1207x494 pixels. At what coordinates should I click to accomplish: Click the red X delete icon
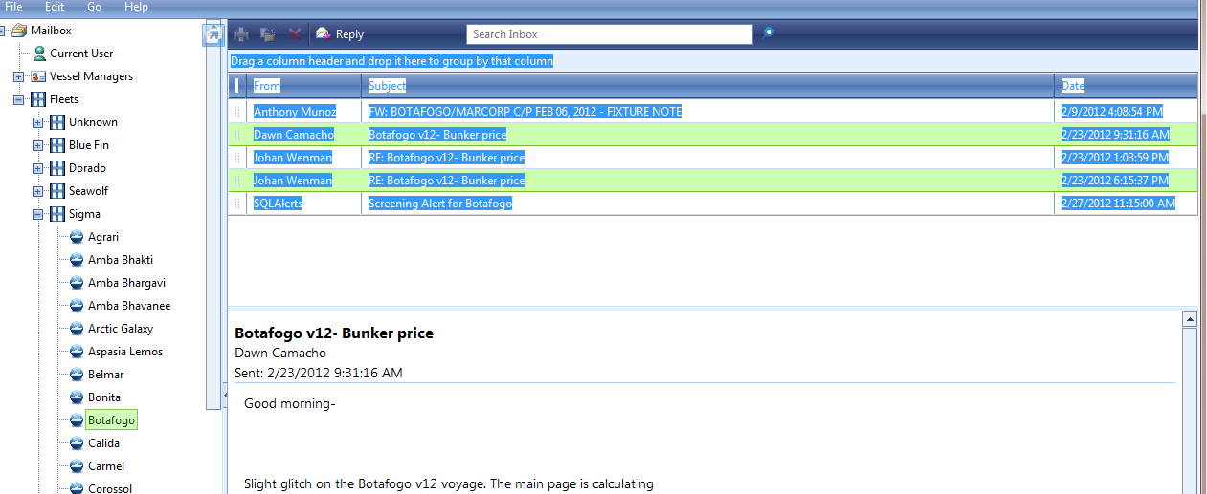(x=295, y=33)
